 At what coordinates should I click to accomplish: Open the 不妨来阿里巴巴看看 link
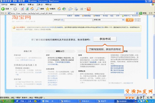[63, 62]
